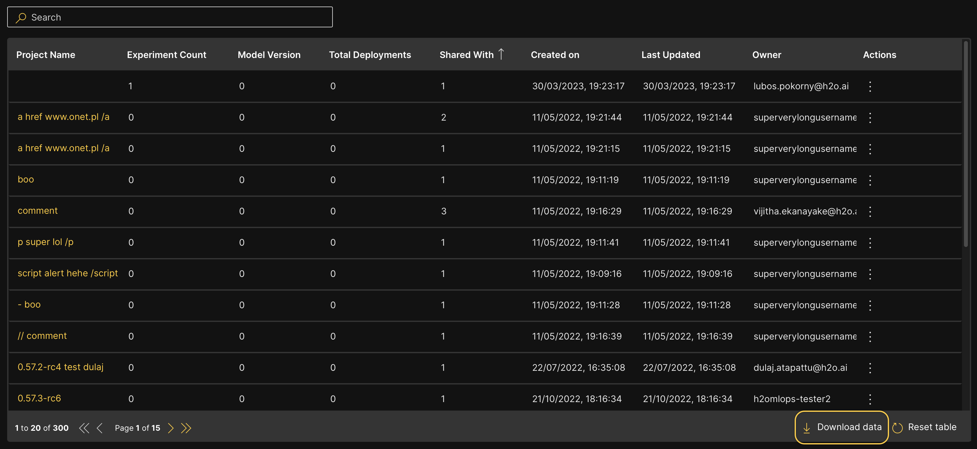The width and height of the screenshot is (977, 449).
Task: Sort by Created on column header
Action: coord(555,55)
